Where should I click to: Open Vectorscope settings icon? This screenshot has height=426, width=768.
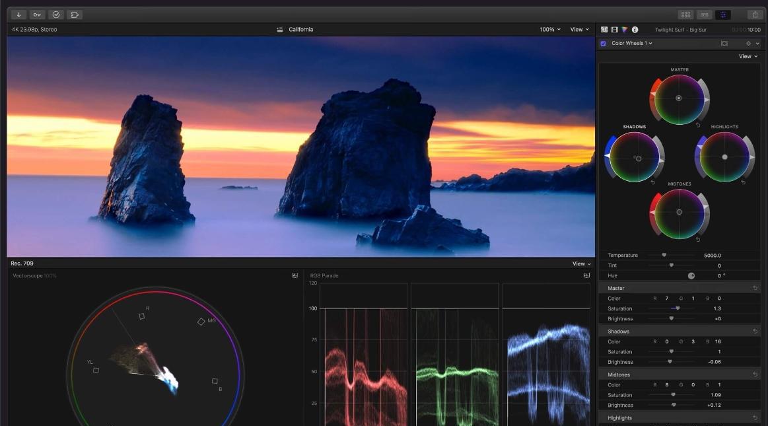click(295, 275)
